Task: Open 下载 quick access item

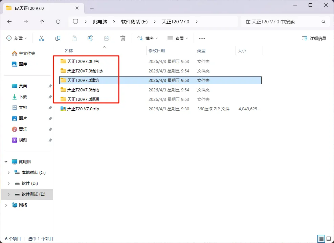Action: pos(19,97)
